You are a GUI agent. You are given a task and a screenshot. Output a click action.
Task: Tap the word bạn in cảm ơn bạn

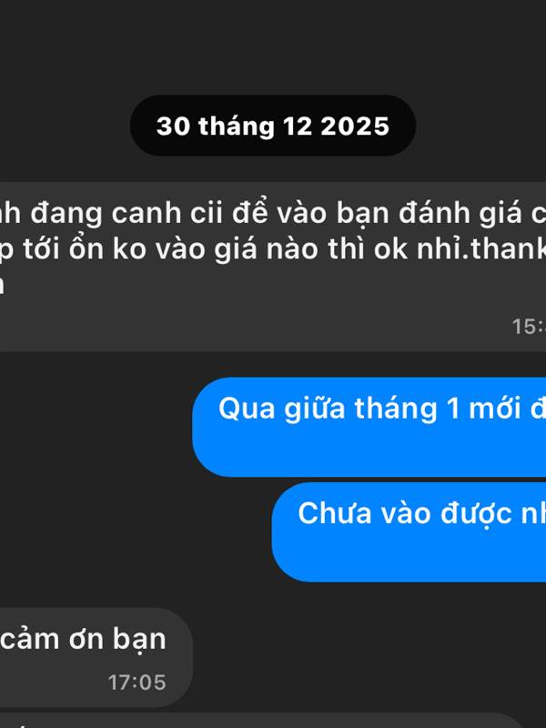tap(139, 640)
